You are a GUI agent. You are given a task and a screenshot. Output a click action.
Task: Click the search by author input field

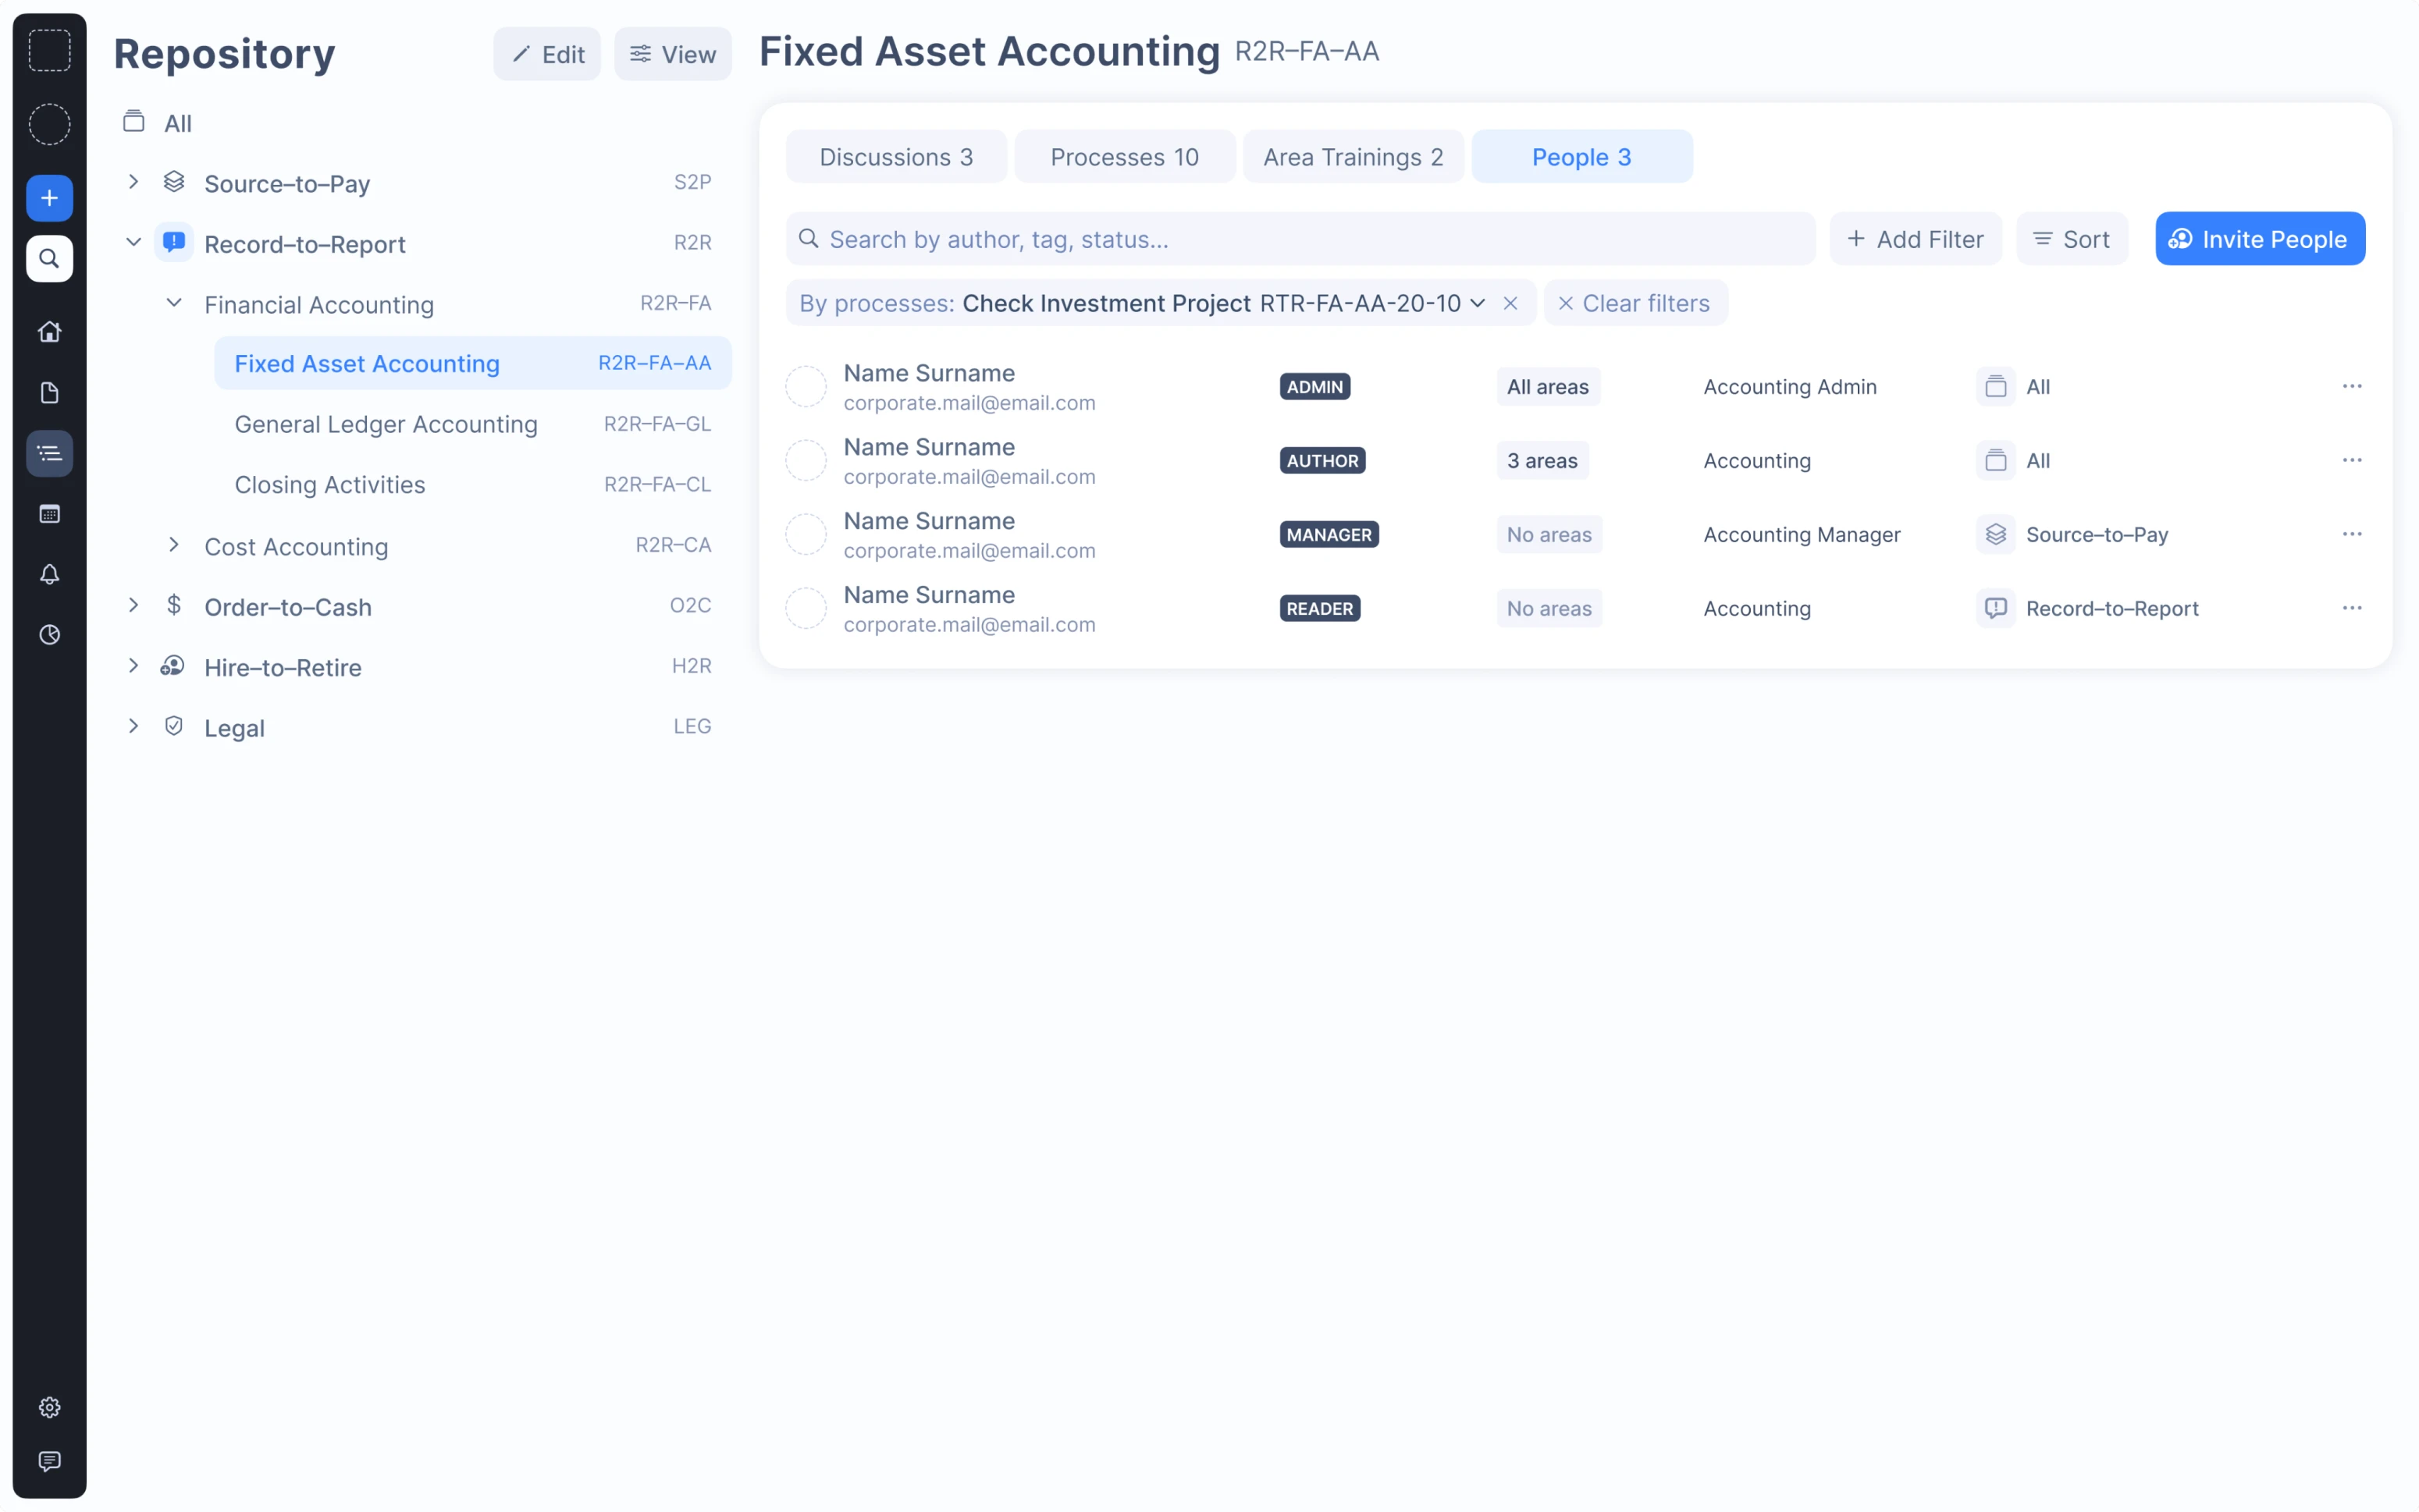[x=1300, y=239]
